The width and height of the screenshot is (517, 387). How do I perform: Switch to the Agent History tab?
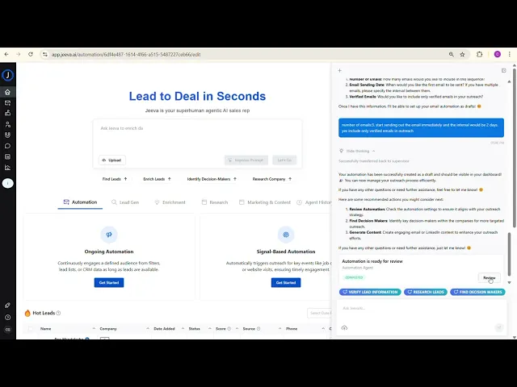pos(314,202)
